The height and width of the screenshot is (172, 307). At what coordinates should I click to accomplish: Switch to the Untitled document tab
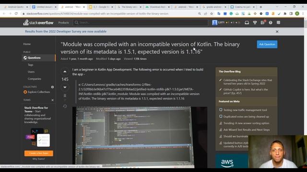(44, 7)
